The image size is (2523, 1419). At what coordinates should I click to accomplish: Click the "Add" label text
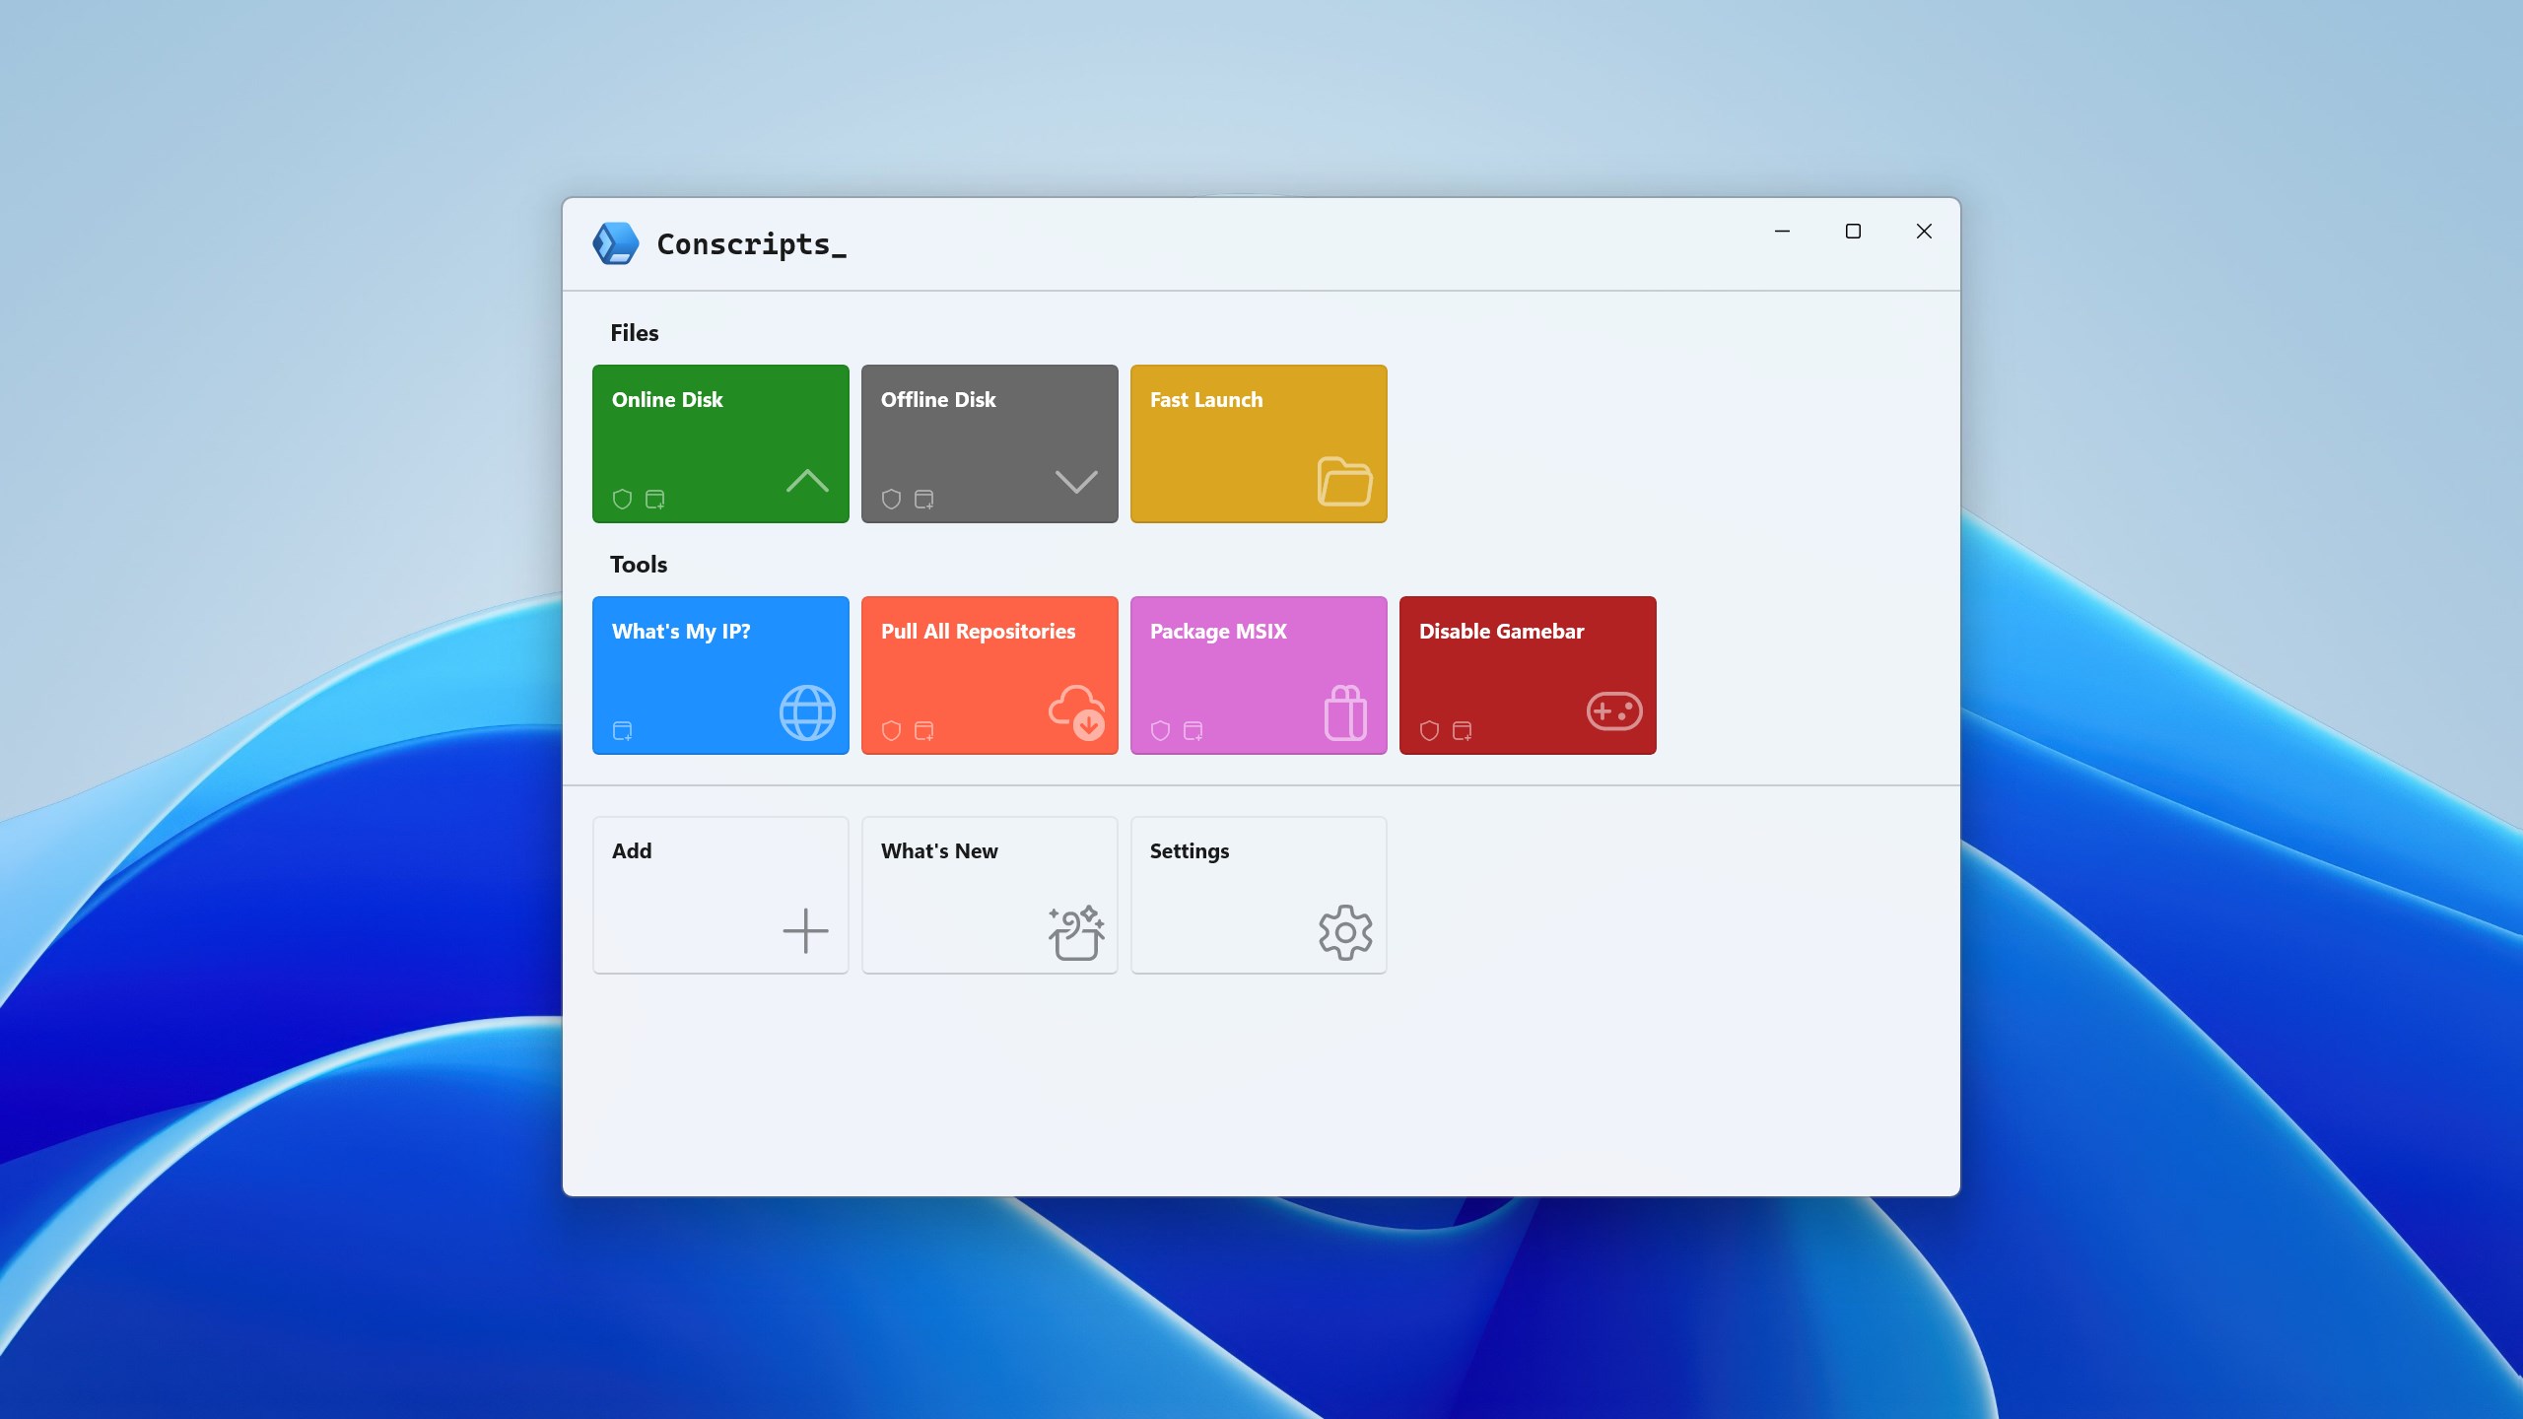click(x=632, y=850)
